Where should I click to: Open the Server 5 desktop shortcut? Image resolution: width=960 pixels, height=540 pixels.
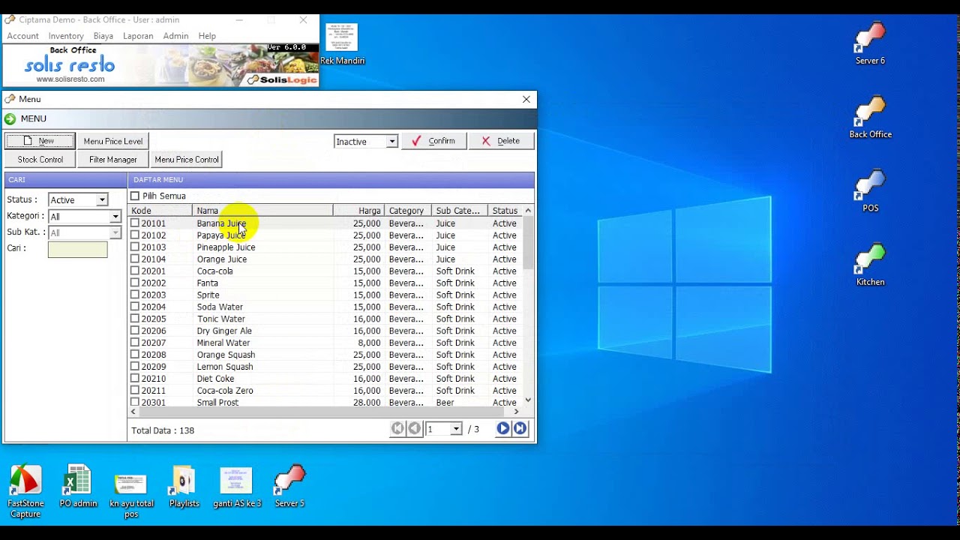coord(289,486)
